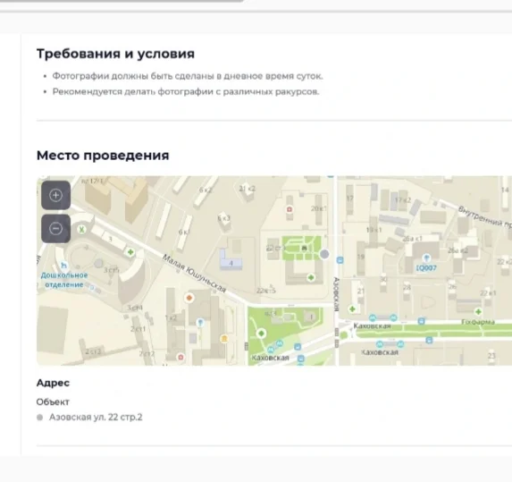This screenshot has width=512, height=482.
Task: Click the gray bullet beside the address
Action: (40, 418)
